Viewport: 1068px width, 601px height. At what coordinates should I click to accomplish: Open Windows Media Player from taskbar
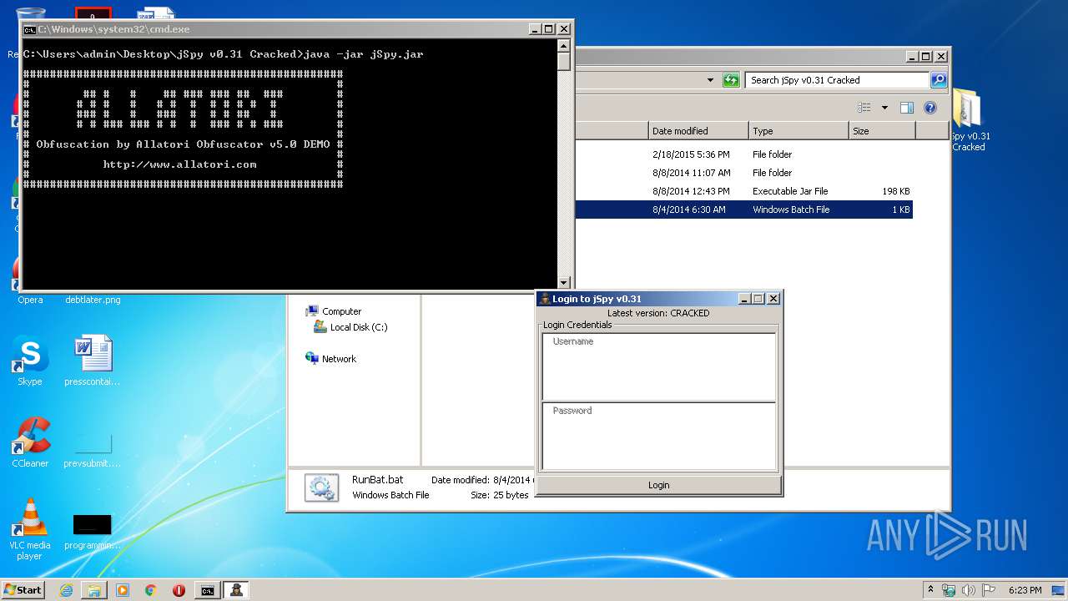pyautogui.click(x=123, y=590)
